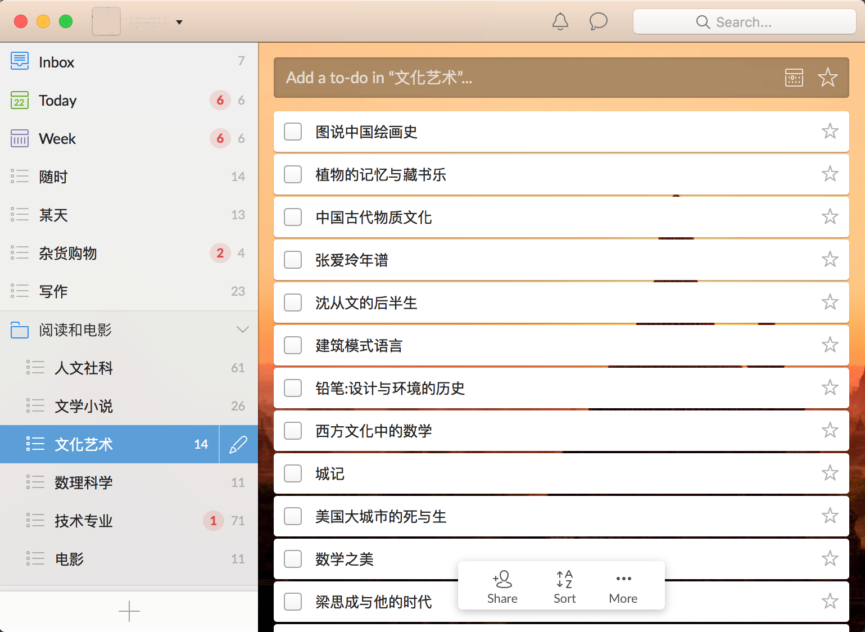Click the Week calendar icon

point(20,138)
